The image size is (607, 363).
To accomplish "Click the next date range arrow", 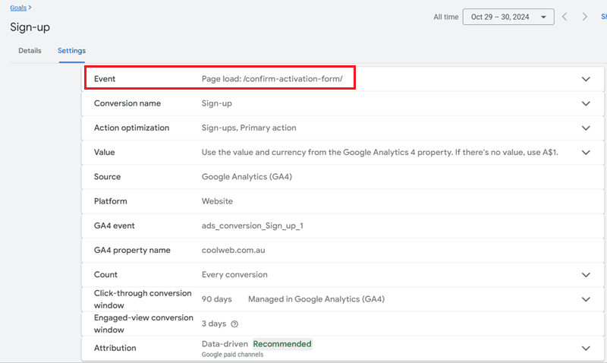I will point(584,17).
